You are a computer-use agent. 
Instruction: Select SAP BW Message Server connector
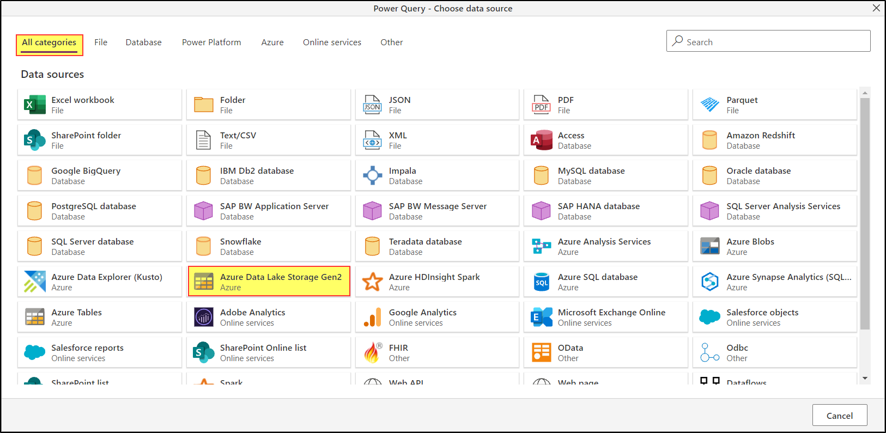[437, 211]
